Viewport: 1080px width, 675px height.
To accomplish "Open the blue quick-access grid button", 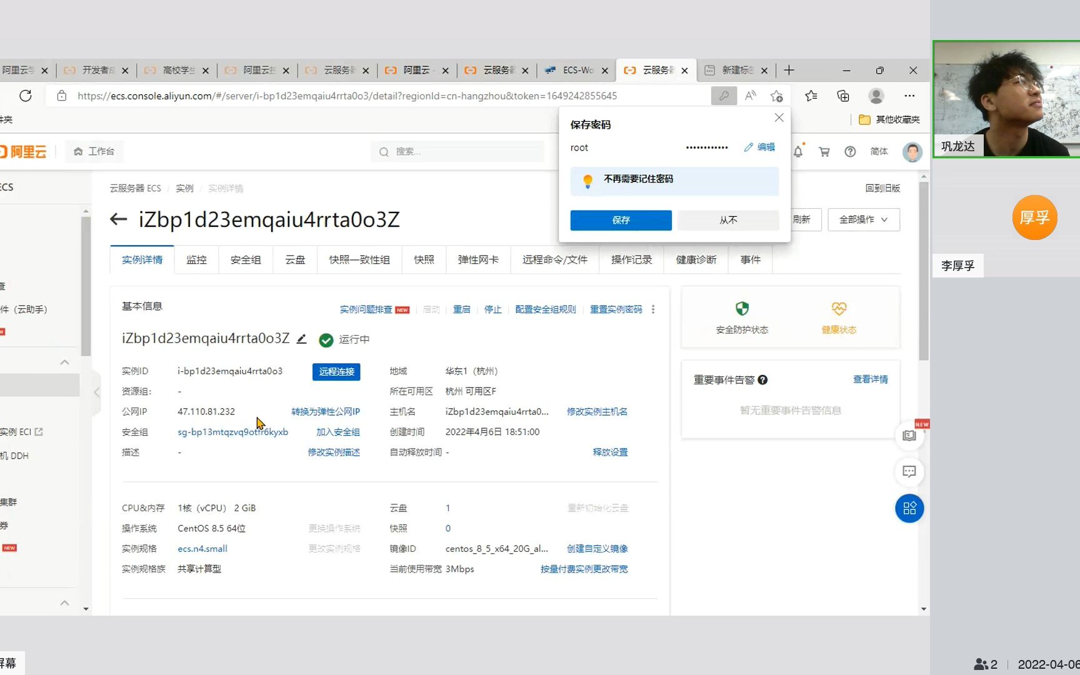I will click(909, 508).
